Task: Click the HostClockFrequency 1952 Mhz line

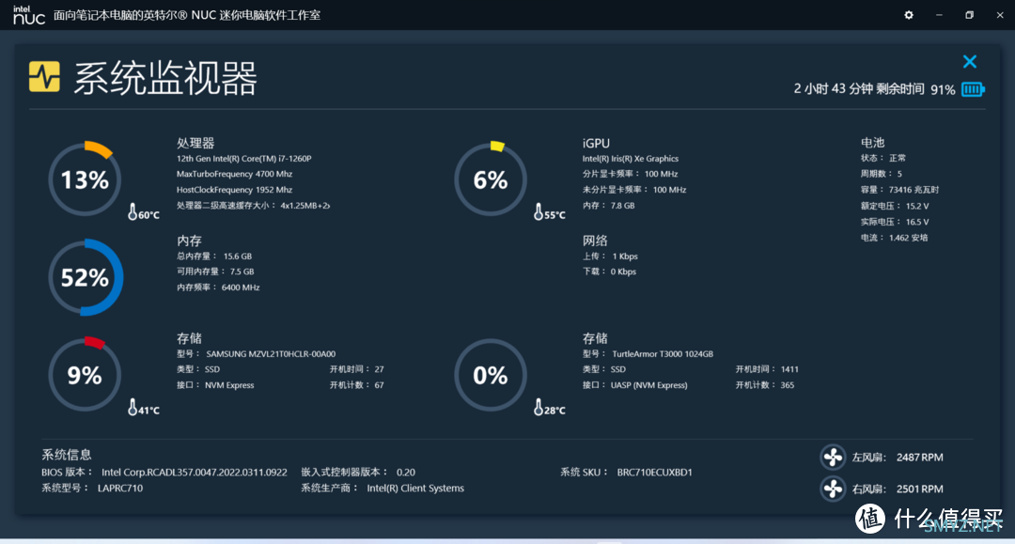Action: tap(234, 190)
